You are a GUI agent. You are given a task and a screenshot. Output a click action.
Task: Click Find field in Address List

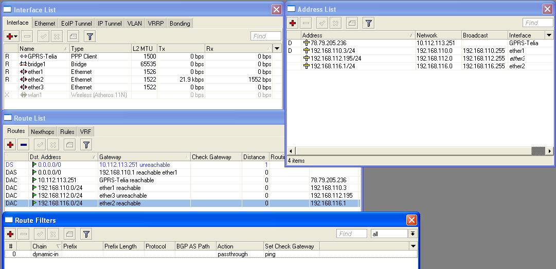pyautogui.click(x=538, y=23)
